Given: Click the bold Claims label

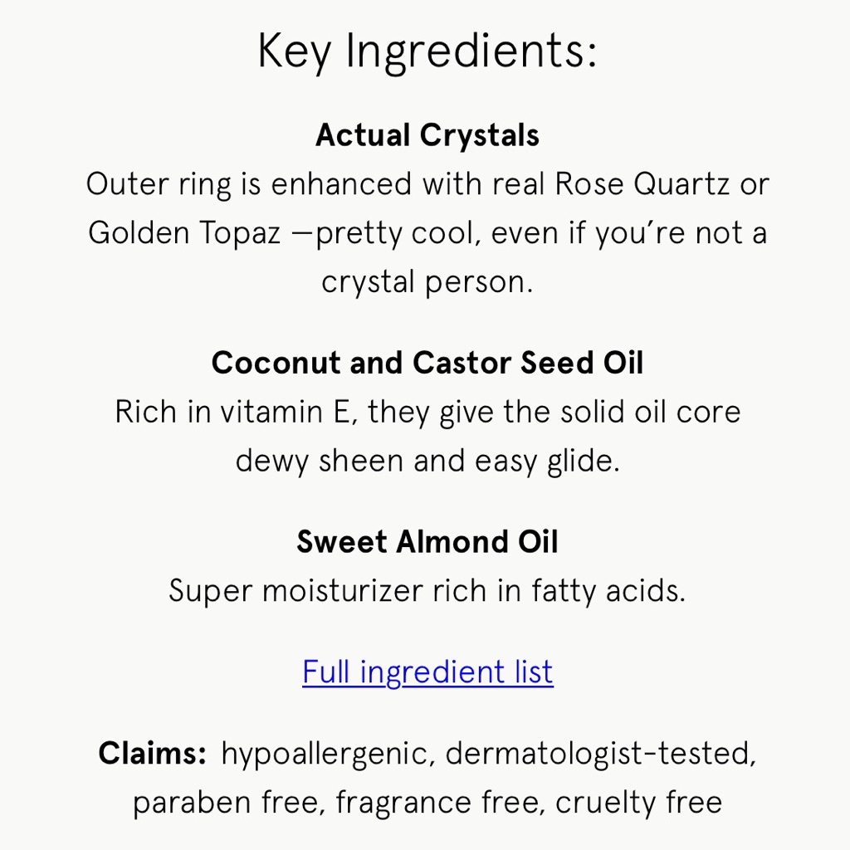Looking at the screenshot, I should pyautogui.click(x=153, y=753).
